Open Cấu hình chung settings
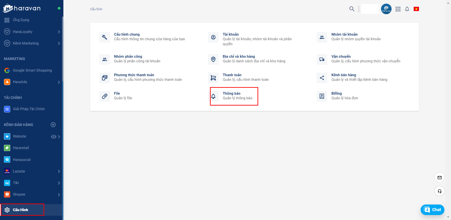The height and width of the screenshot is (220, 451). [x=127, y=36]
